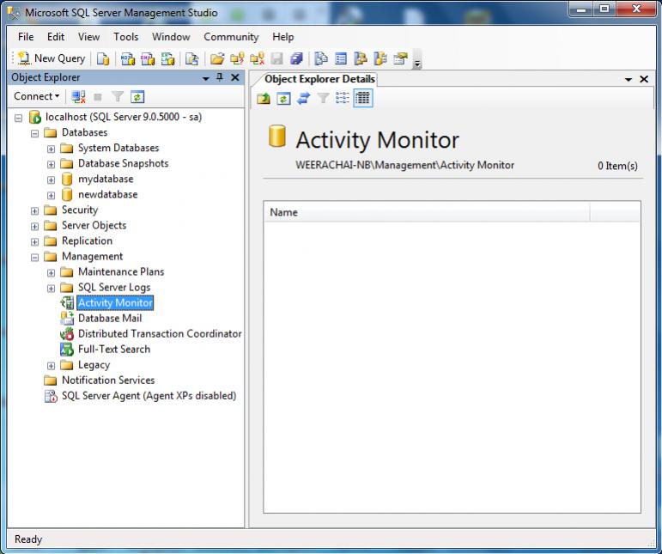Select Notification Services folder
The image size is (662, 554).
click(108, 380)
